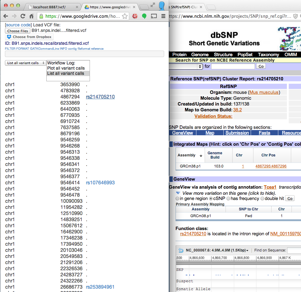Click the dbSNP search text field
Screen dimensions: 301x292
tap(233, 66)
